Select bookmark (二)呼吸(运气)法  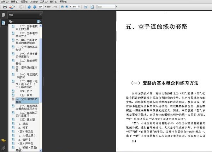point(26,84)
